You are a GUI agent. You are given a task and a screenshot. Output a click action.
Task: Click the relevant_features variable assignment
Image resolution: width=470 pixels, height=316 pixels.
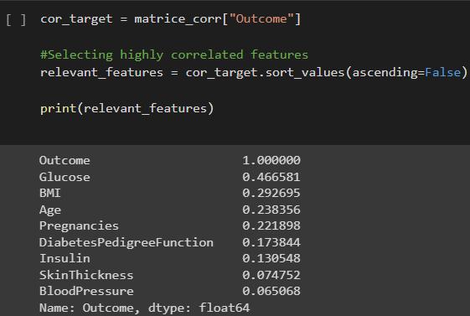(101, 73)
